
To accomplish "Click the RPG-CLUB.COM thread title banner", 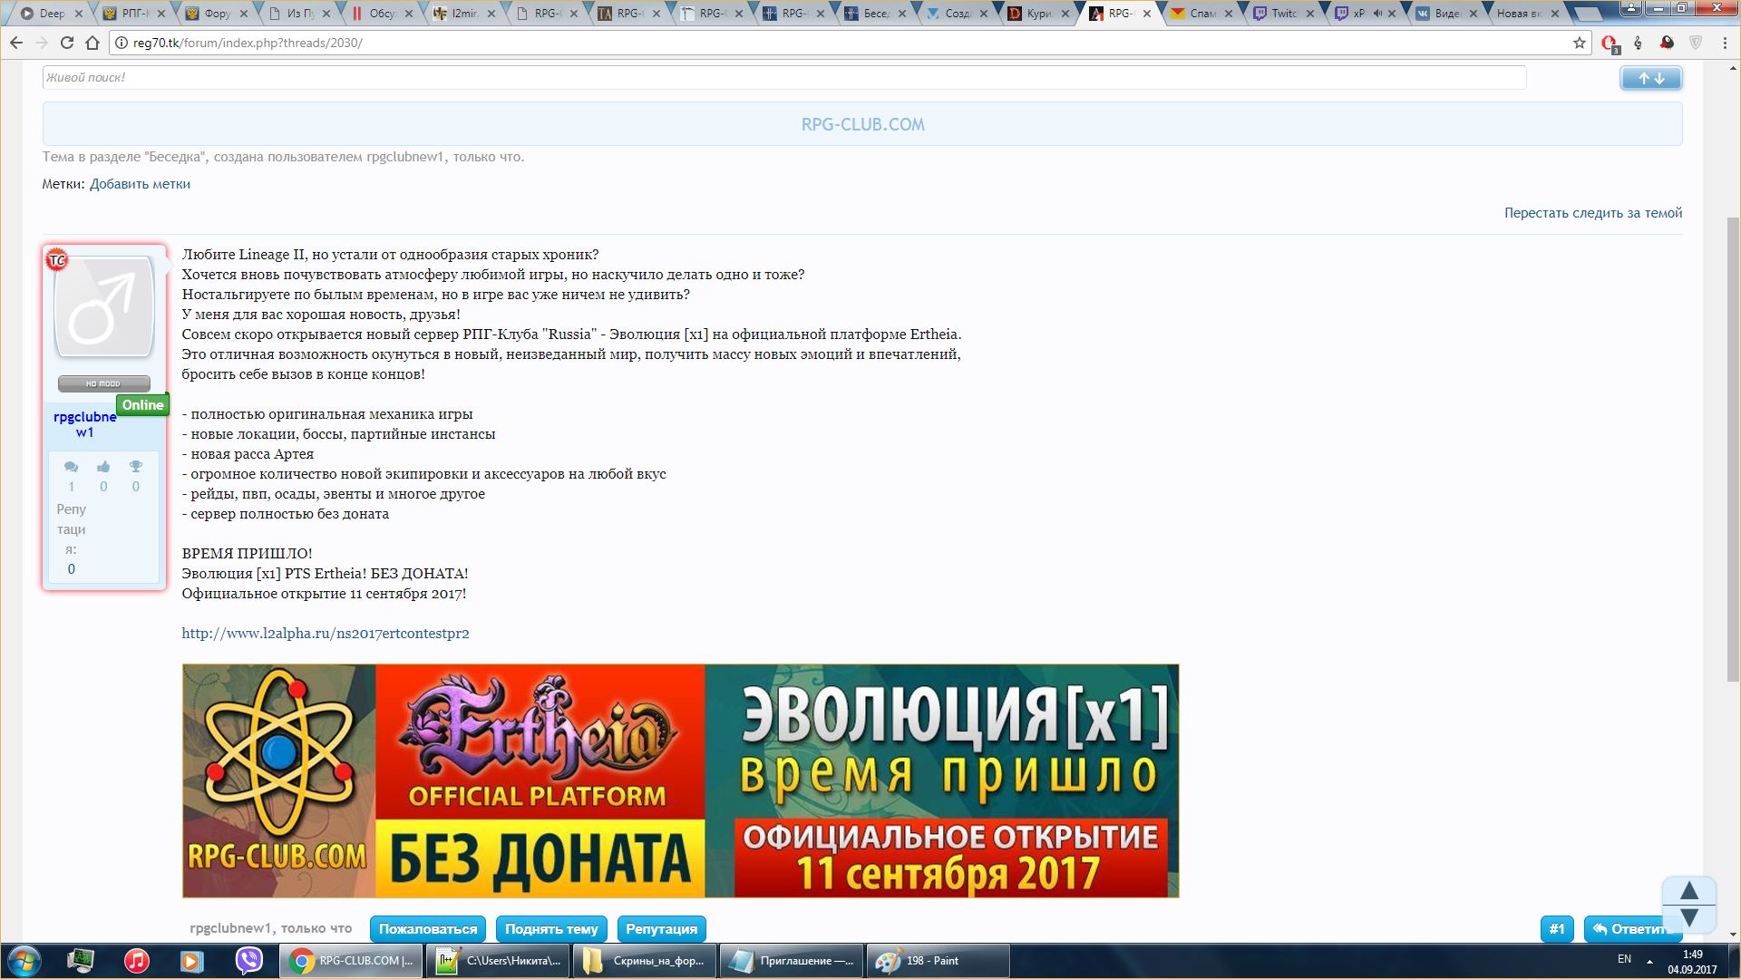I will 862,124.
